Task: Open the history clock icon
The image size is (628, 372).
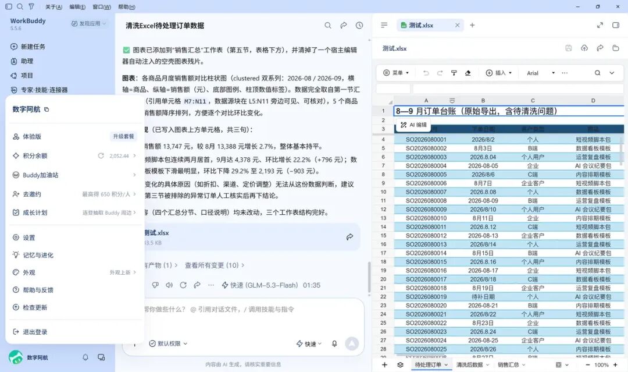Action: (359, 25)
